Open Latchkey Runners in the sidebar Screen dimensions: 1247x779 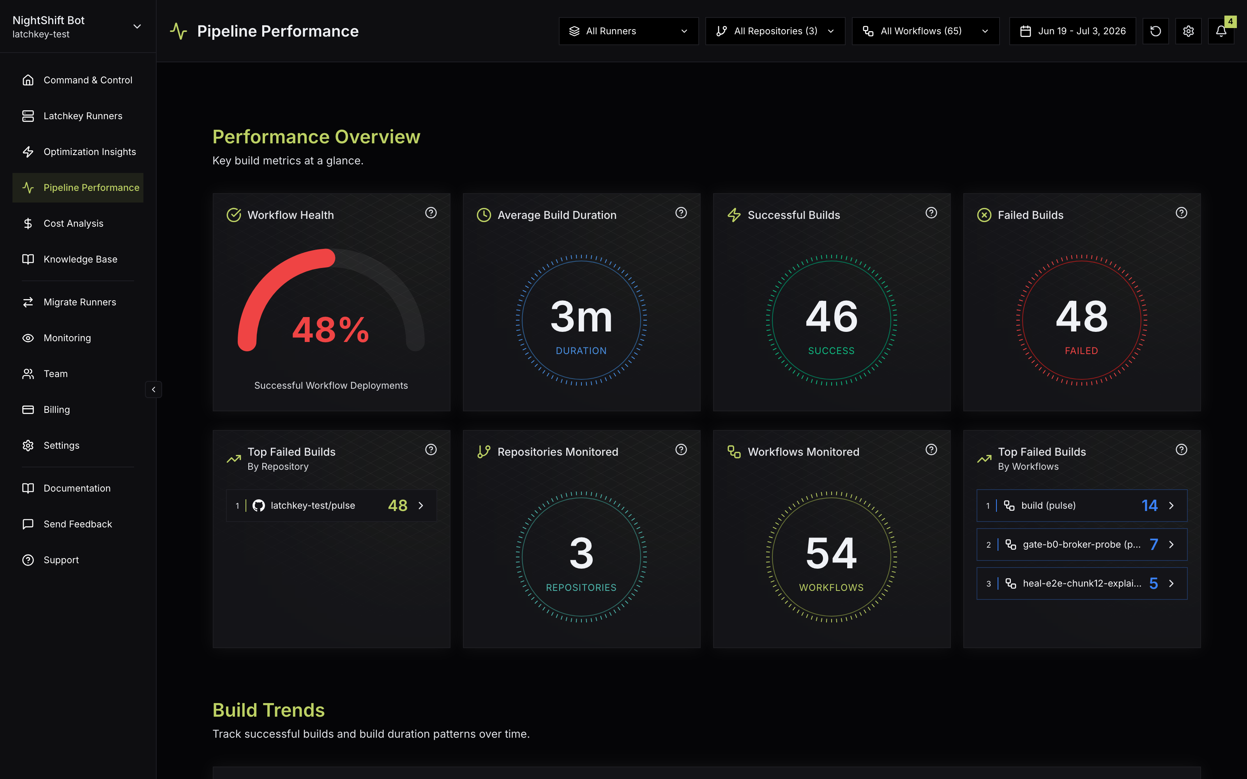pyautogui.click(x=78, y=116)
